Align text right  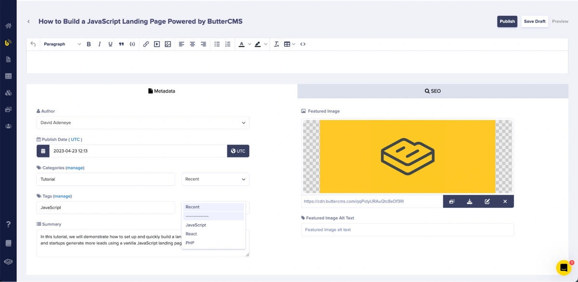click(x=203, y=44)
